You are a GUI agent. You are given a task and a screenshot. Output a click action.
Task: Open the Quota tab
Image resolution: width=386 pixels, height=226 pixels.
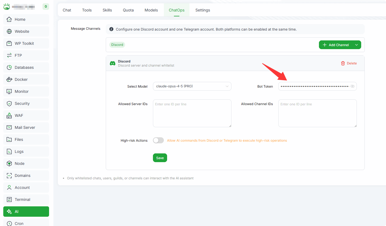128,10
